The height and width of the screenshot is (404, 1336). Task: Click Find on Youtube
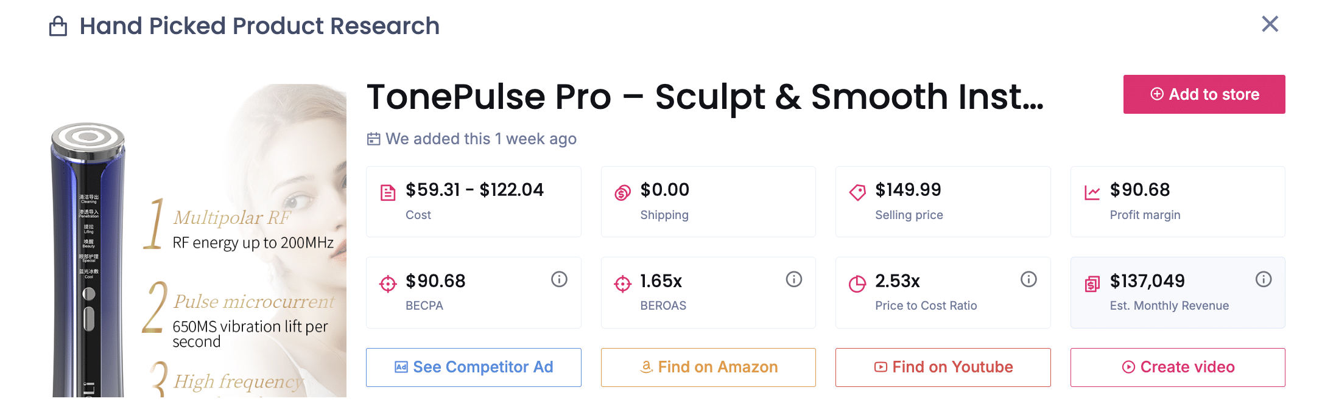(x=943, y=367)
